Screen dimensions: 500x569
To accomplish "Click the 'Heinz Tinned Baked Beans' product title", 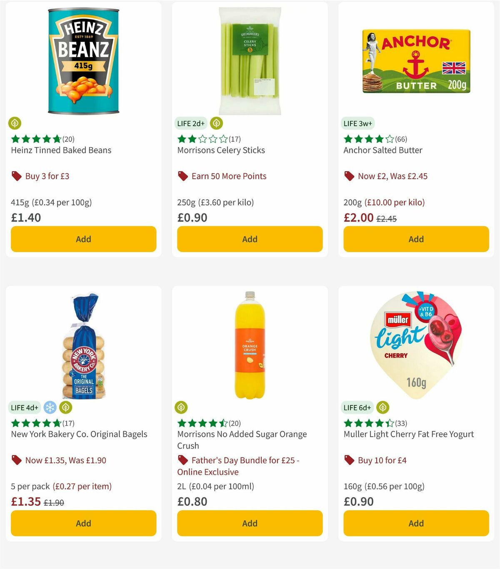I will pos(61,150).
